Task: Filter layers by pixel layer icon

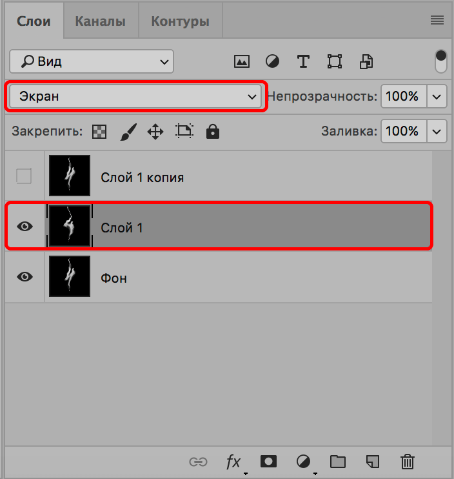Action: pyautogui.click(x=242, y=61)
